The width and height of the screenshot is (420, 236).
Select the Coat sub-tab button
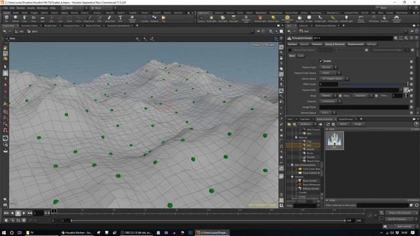click(x=301, y=56)
